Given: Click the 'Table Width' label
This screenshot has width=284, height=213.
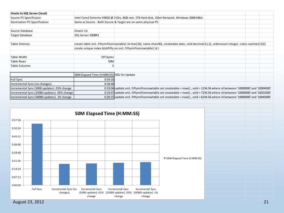Looking at the screenshot, I should pos(19,57).
